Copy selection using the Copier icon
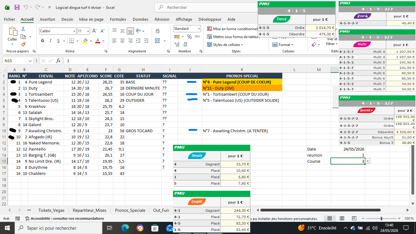 [23, 37]
